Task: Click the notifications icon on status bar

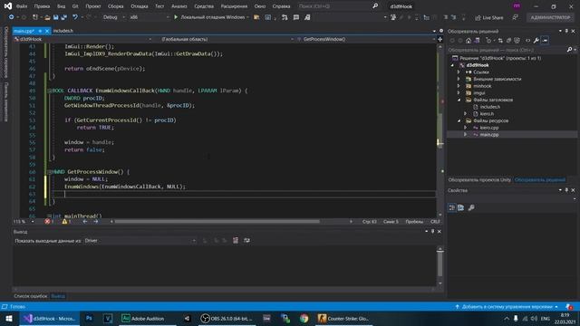Action: coord(569,307)
